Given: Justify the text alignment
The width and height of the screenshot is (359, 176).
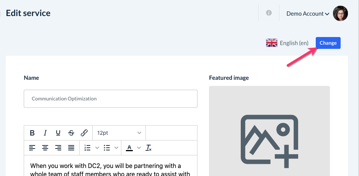Looking at the screenshot, I should click(71, 148).
